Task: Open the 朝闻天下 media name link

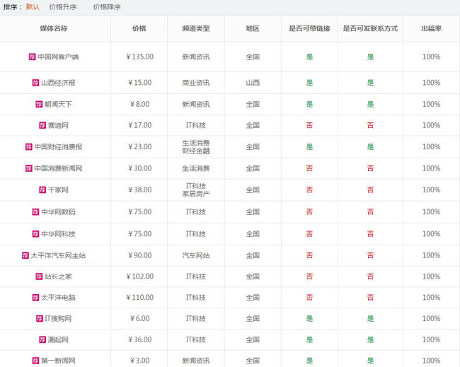Action: click(x=58, y=104)
